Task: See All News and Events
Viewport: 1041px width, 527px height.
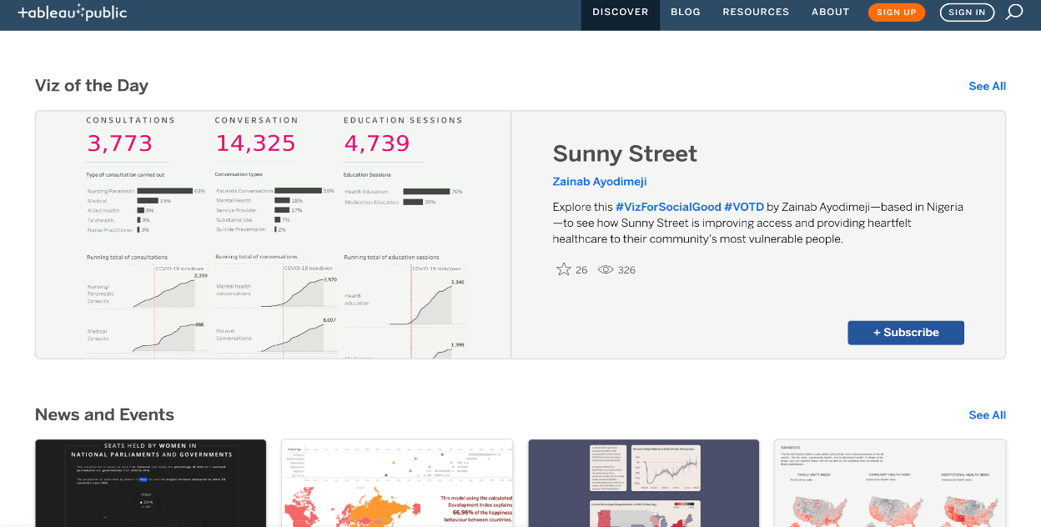Action: pos(987,415)
